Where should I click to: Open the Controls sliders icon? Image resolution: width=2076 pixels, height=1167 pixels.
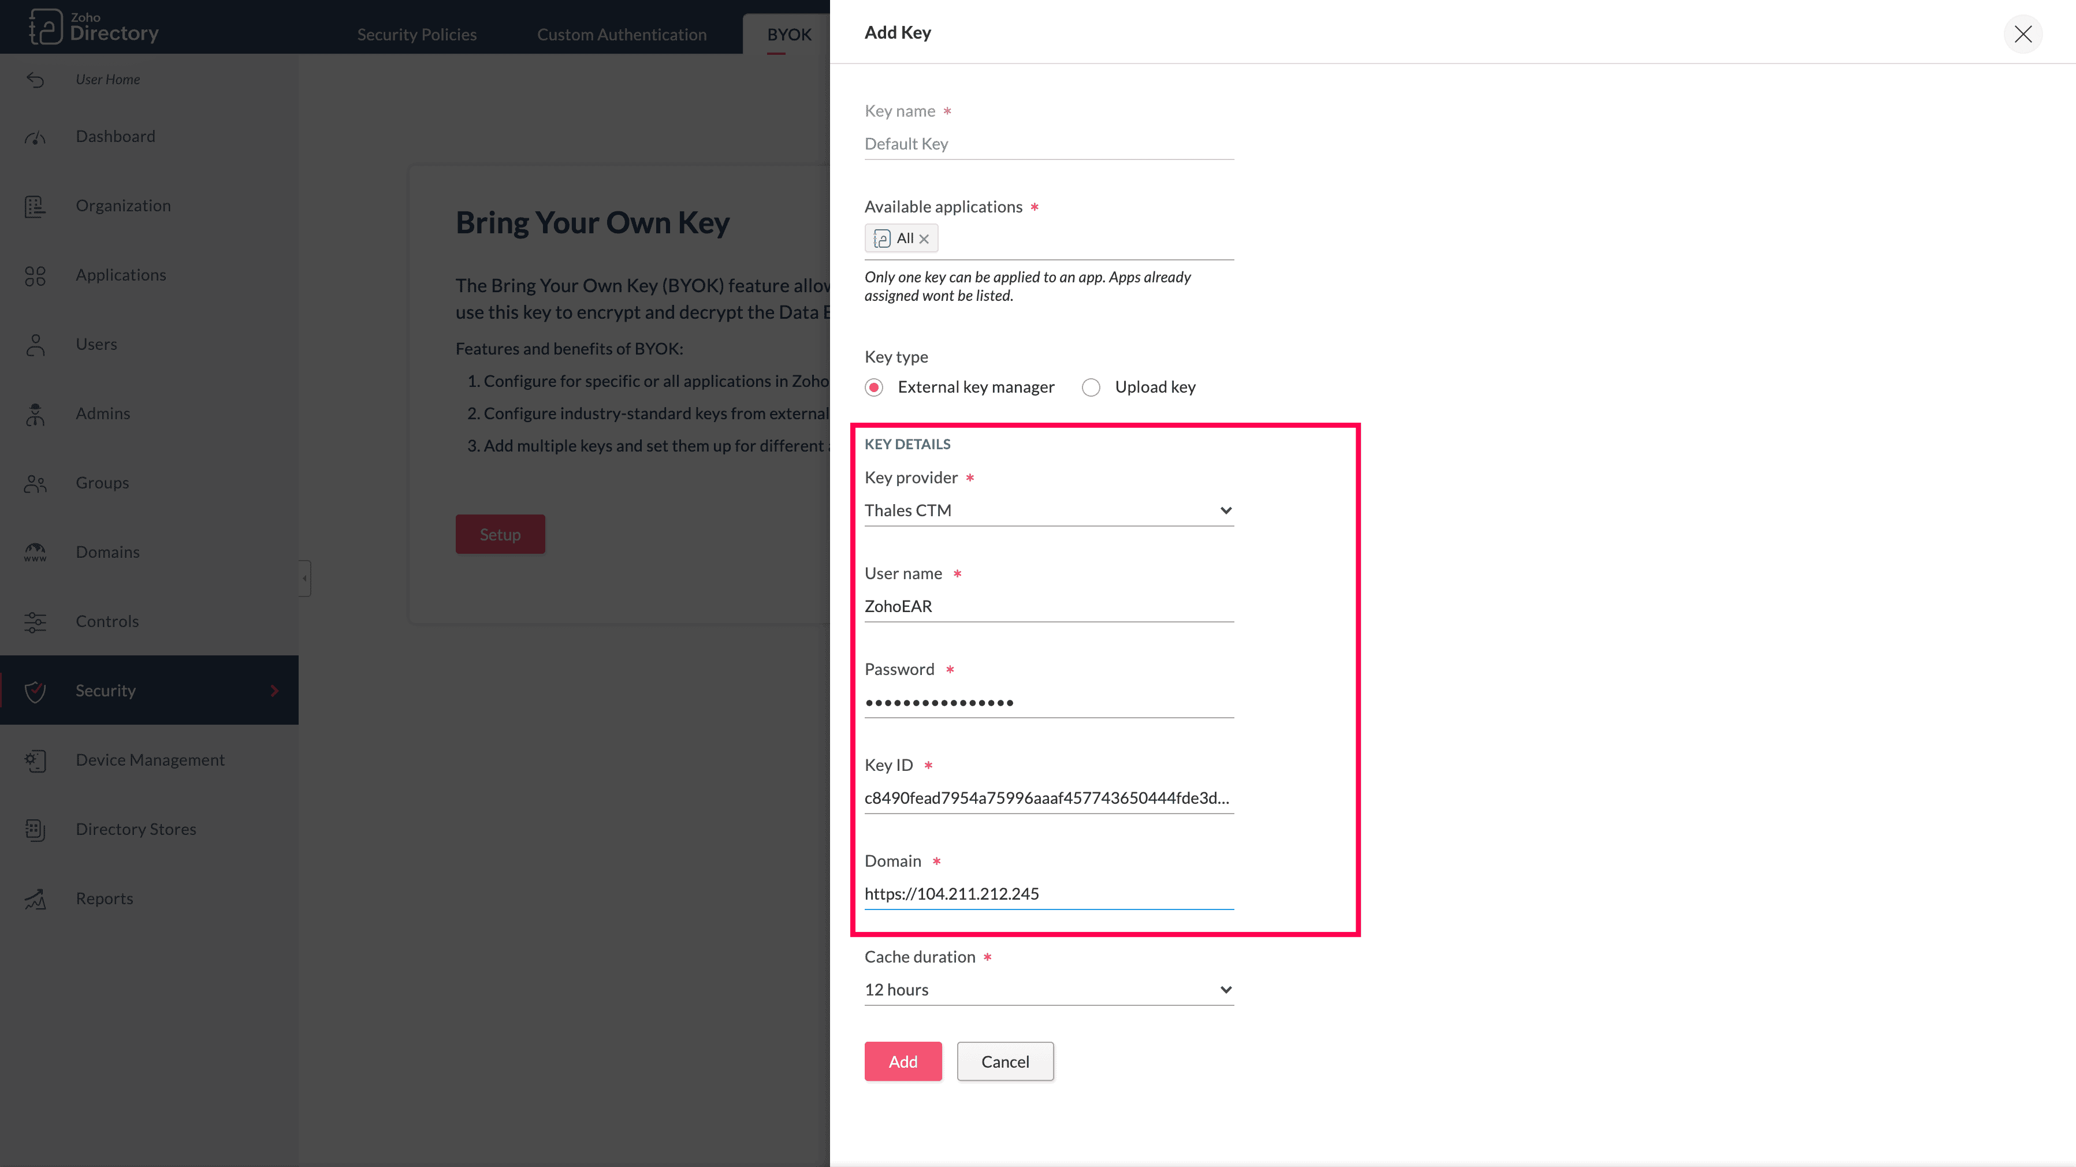pos(35,622)
